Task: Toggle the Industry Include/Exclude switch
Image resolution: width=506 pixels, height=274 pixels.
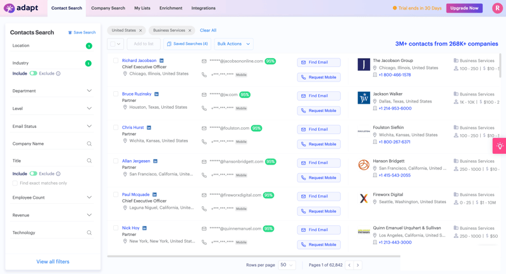Action: tap(34, 73)
